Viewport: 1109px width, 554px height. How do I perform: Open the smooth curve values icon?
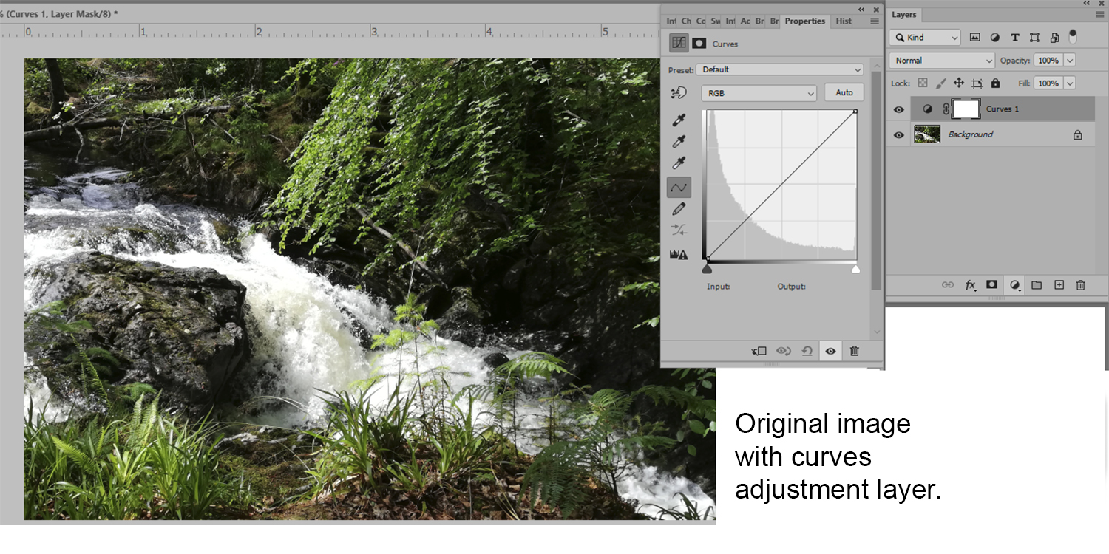(679, 229)
